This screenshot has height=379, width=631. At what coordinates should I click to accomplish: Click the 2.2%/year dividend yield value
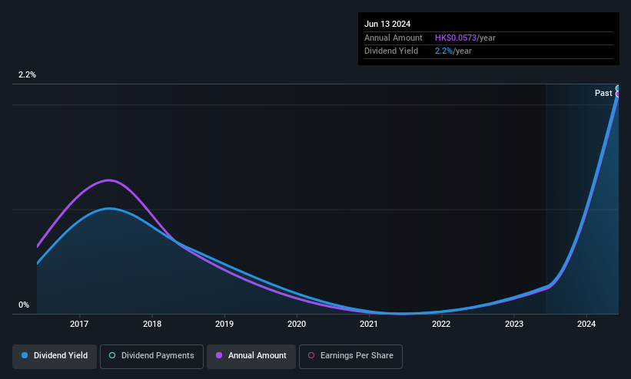pos(453,51)
